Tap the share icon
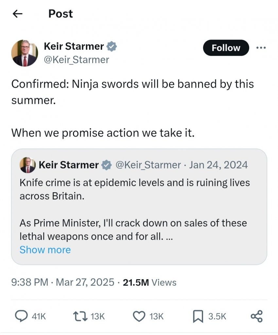 [256, 316]
